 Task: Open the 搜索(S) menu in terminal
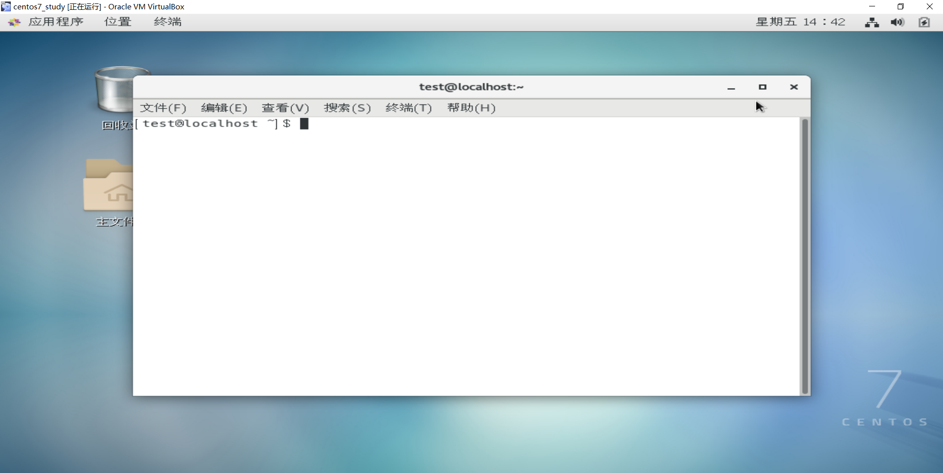point(347,108)
